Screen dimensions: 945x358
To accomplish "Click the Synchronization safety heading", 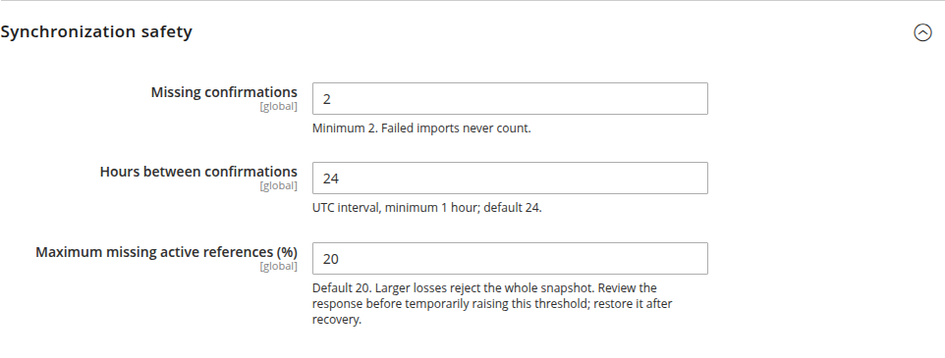I will pos(96,32).
